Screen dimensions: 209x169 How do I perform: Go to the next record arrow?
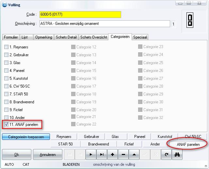click(x=91, y=155)
